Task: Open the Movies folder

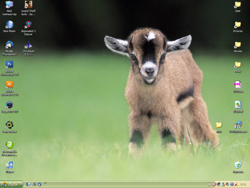Action: click(238, 45)
